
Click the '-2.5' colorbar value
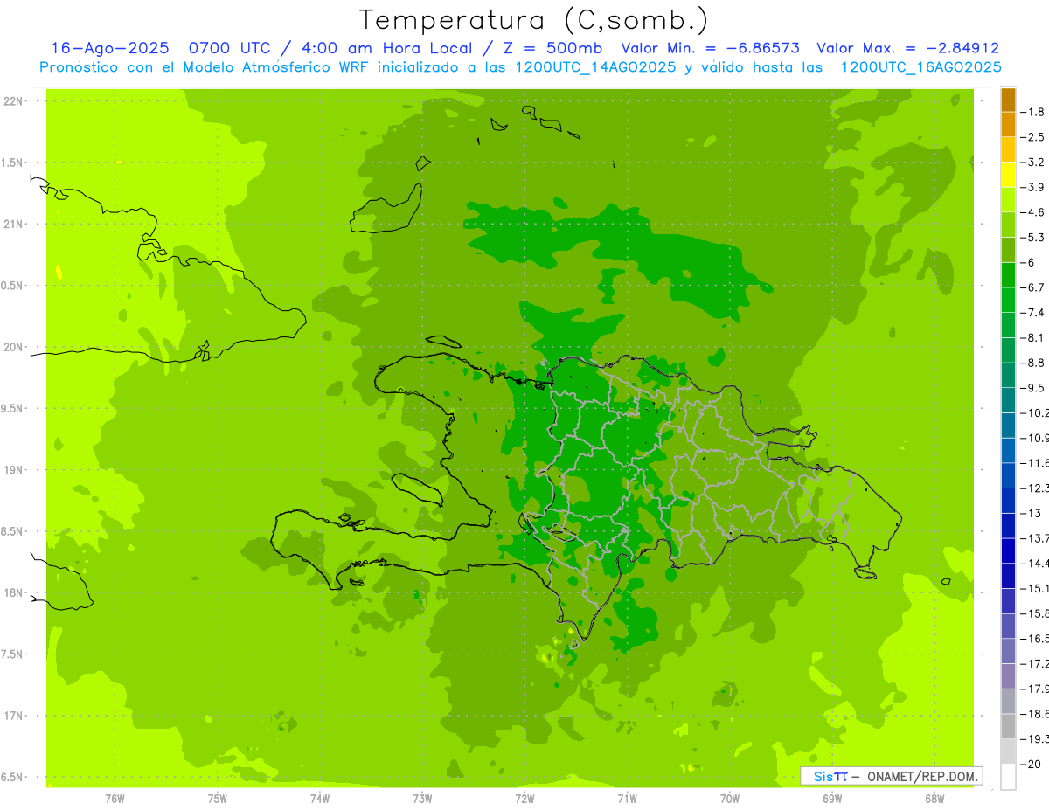point(1033,137)
